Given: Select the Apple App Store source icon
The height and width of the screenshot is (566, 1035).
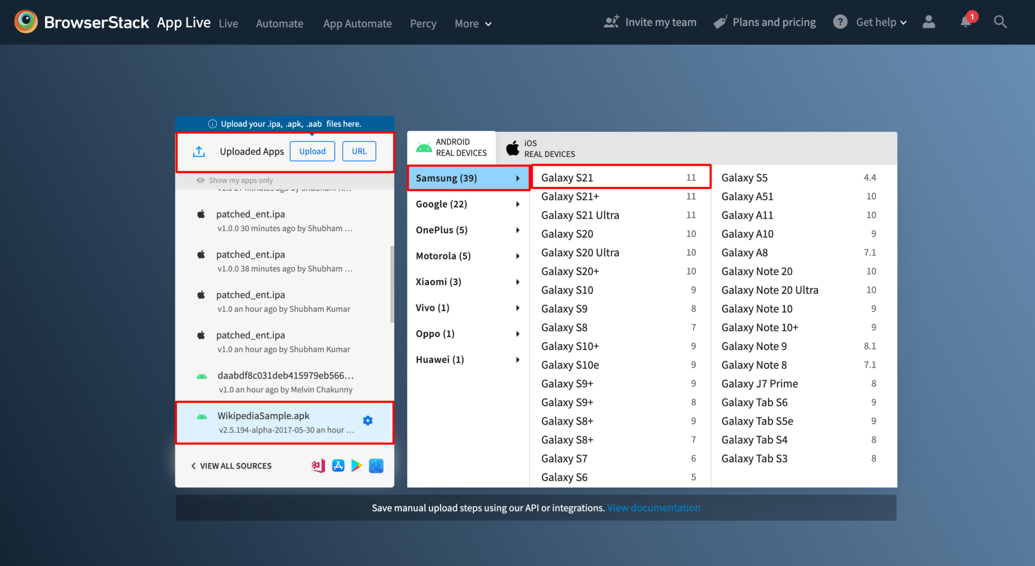Looking at the screenshot, I should pyautogui.click(x=337, y=466).
